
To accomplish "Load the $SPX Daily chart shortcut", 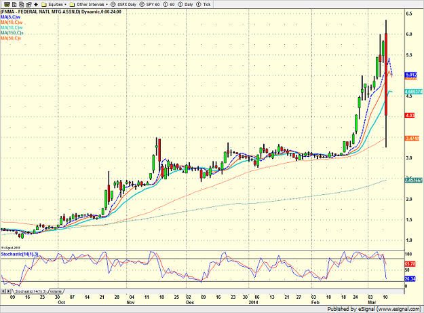I will (x=123, y=5).
